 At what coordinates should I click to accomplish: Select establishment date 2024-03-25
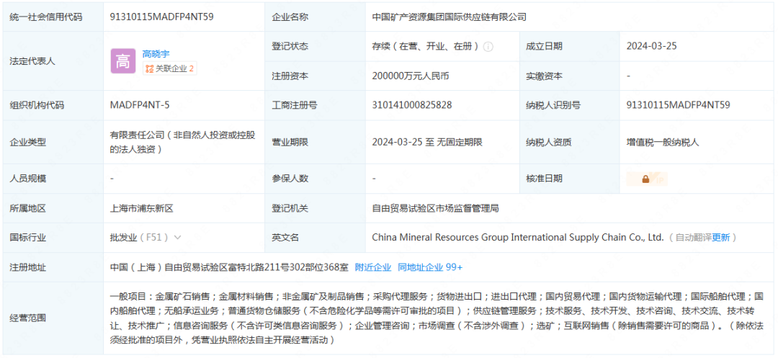[651, 47]
